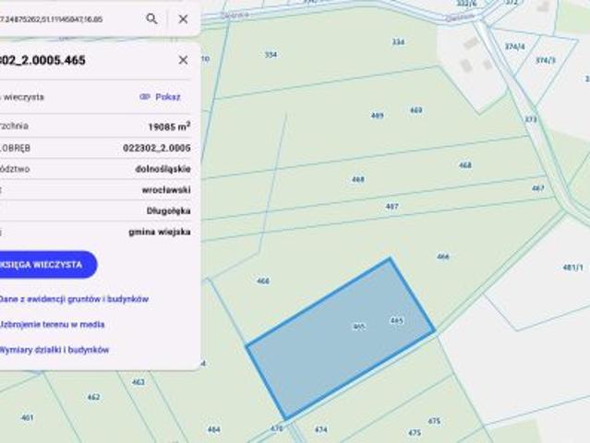Select parcel 474 on the map
This screenshot has width=590, height=443.
320,429
